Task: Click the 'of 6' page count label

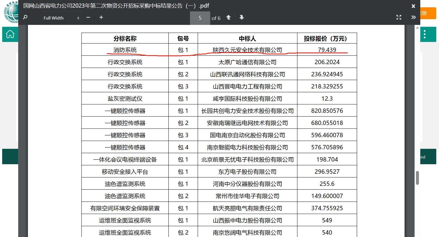Action: [216, 18]
